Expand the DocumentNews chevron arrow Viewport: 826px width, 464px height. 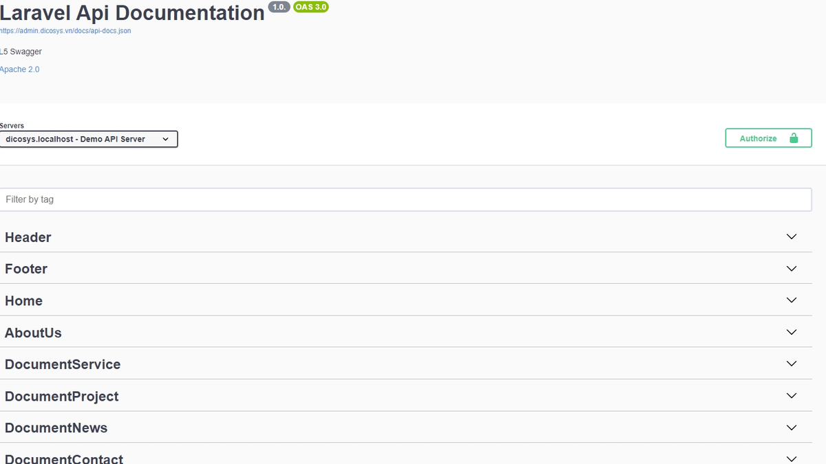(x=792, y=428)
